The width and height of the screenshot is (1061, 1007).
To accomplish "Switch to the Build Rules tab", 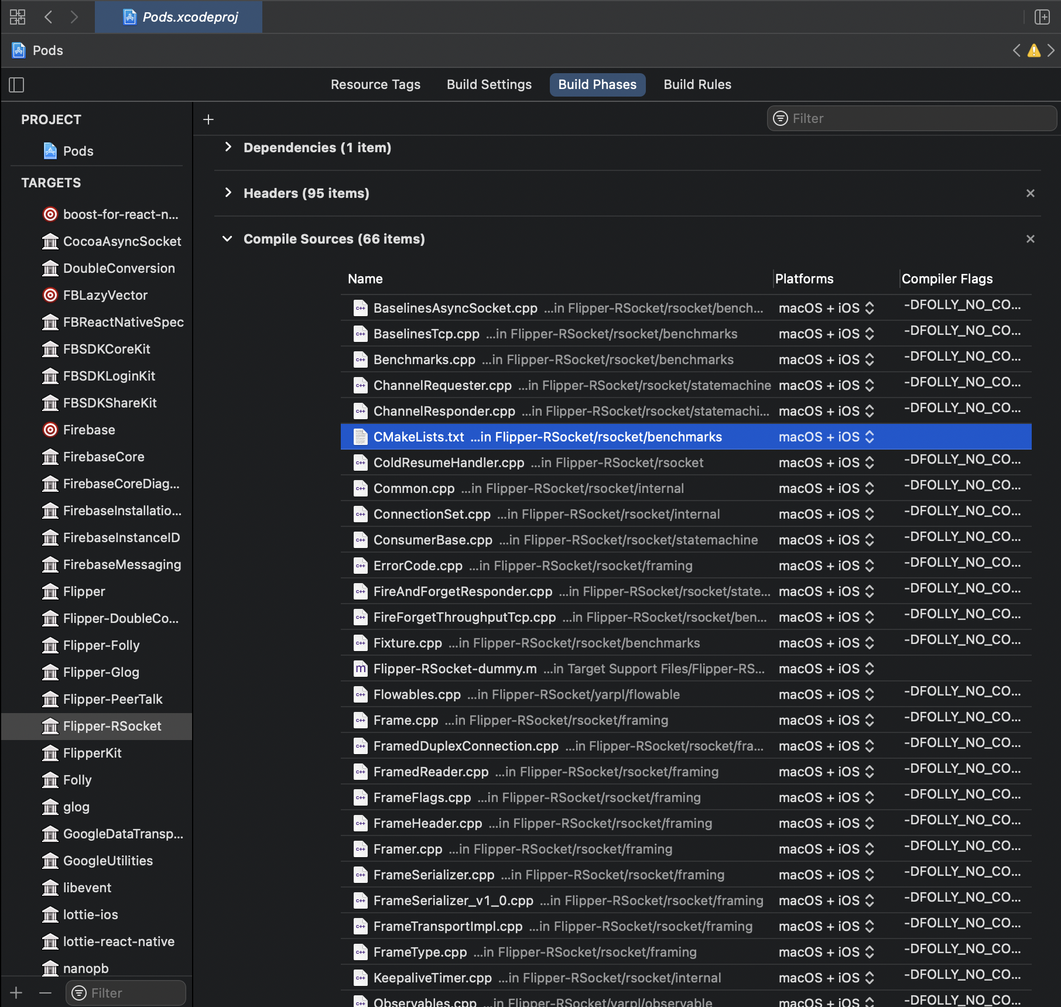I will point(697,84).
